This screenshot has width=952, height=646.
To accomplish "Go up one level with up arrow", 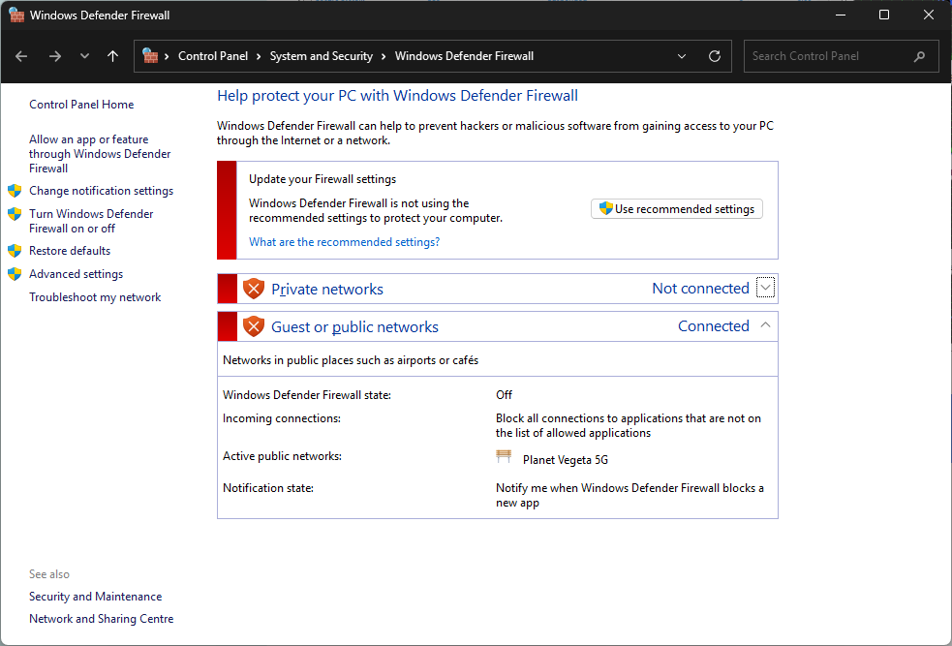I will pos(113,56).
